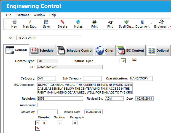Click the red eraser button below Chapter
Viewport: 171px width, 133px height.
pyautogui.click(x=38, y=128)
